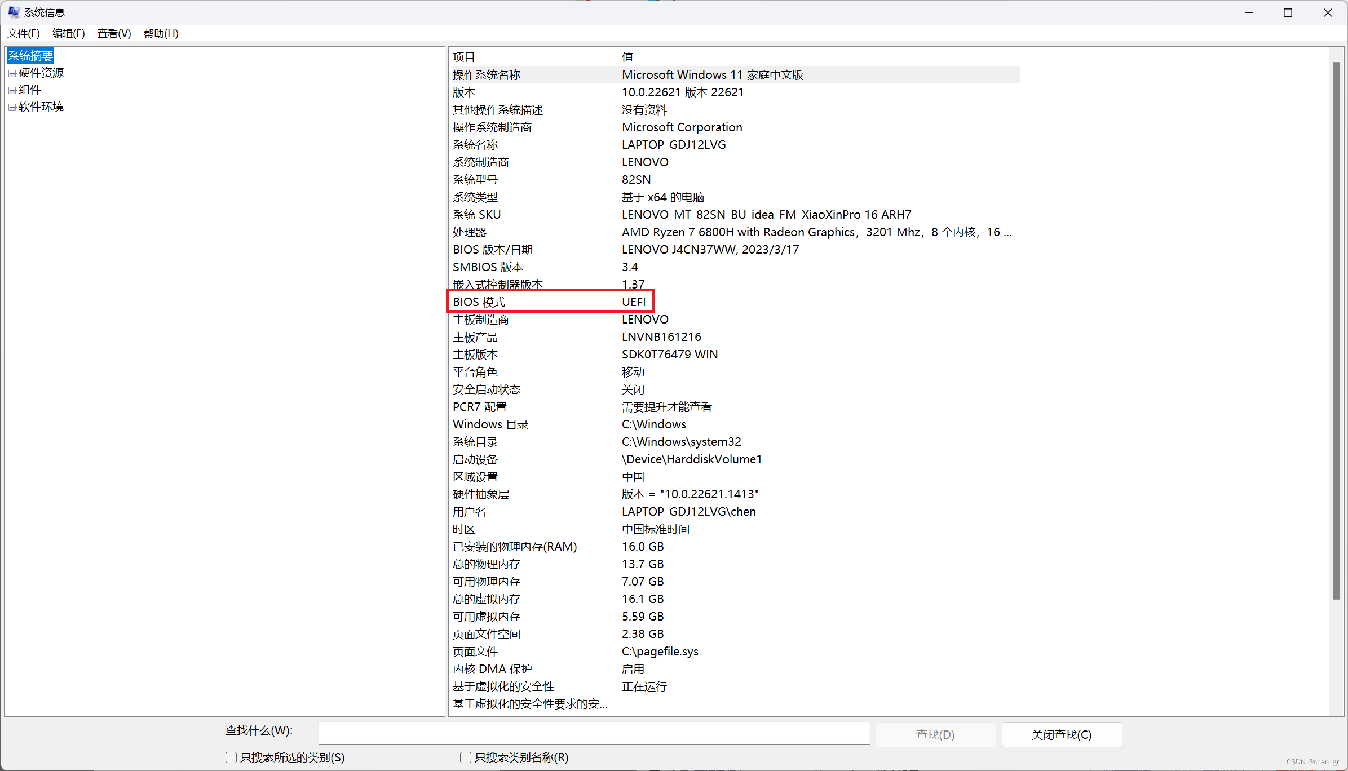
Task: Select the 处理器 row
Action: coord(470,232)
